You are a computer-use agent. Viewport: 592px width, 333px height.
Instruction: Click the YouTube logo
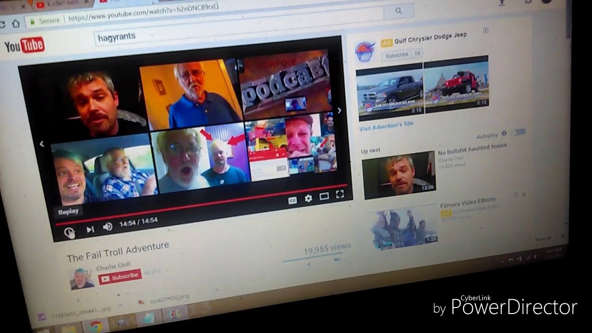[25, 45]
